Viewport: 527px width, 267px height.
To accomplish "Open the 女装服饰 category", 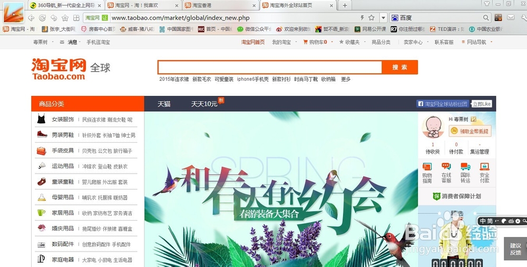I will (63, 119).
